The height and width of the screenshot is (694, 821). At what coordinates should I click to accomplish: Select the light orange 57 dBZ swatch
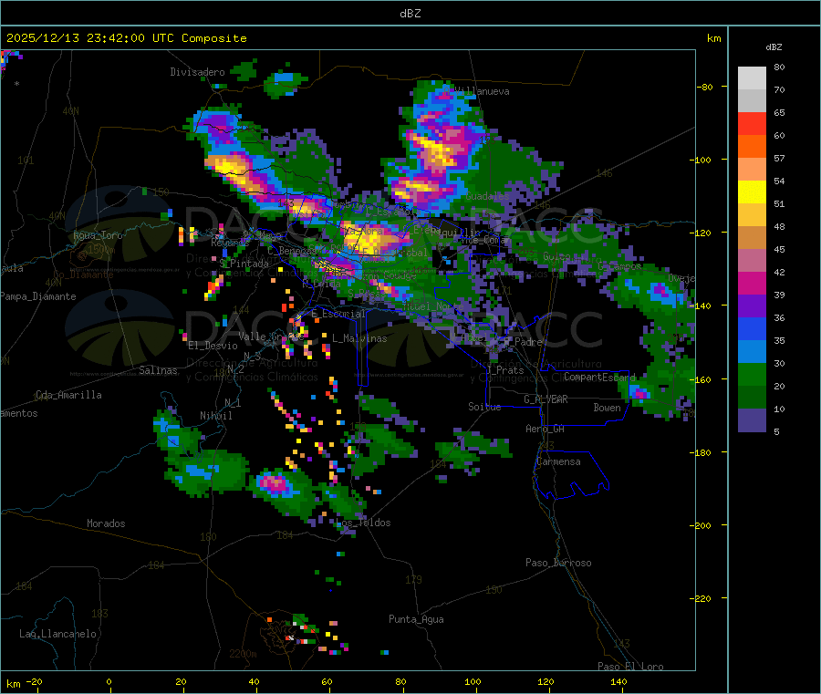[752, 169]
